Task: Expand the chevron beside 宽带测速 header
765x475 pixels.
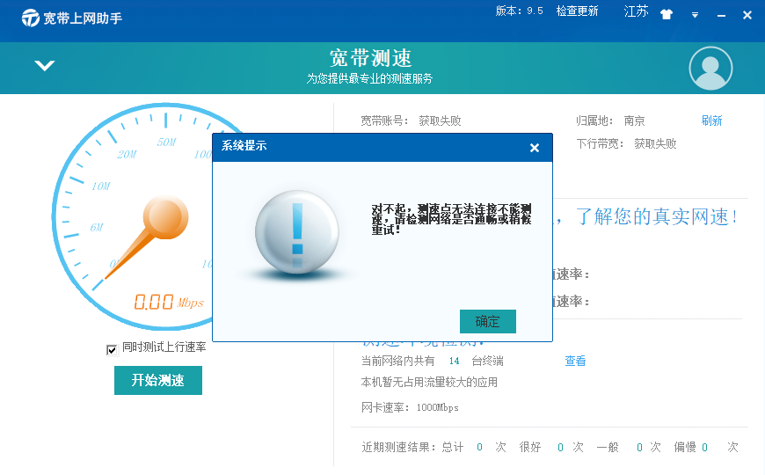Action: 44,66
